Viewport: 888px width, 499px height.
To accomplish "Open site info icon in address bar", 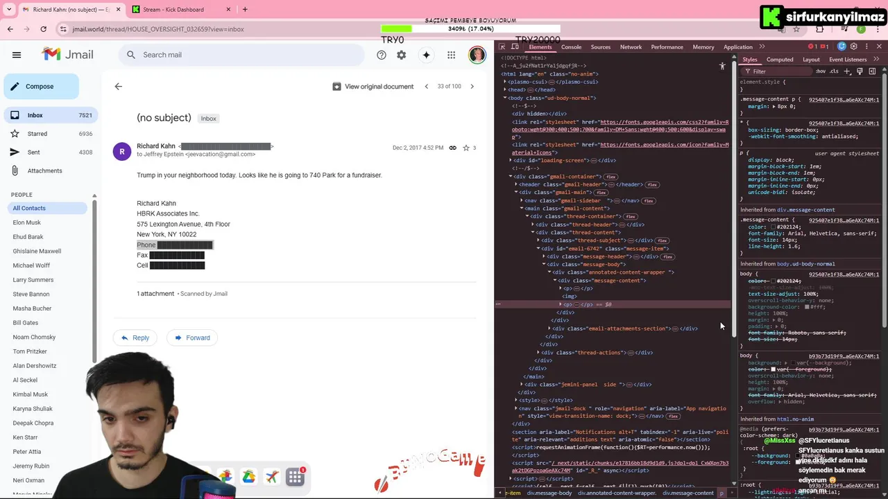I will point(63,29).
